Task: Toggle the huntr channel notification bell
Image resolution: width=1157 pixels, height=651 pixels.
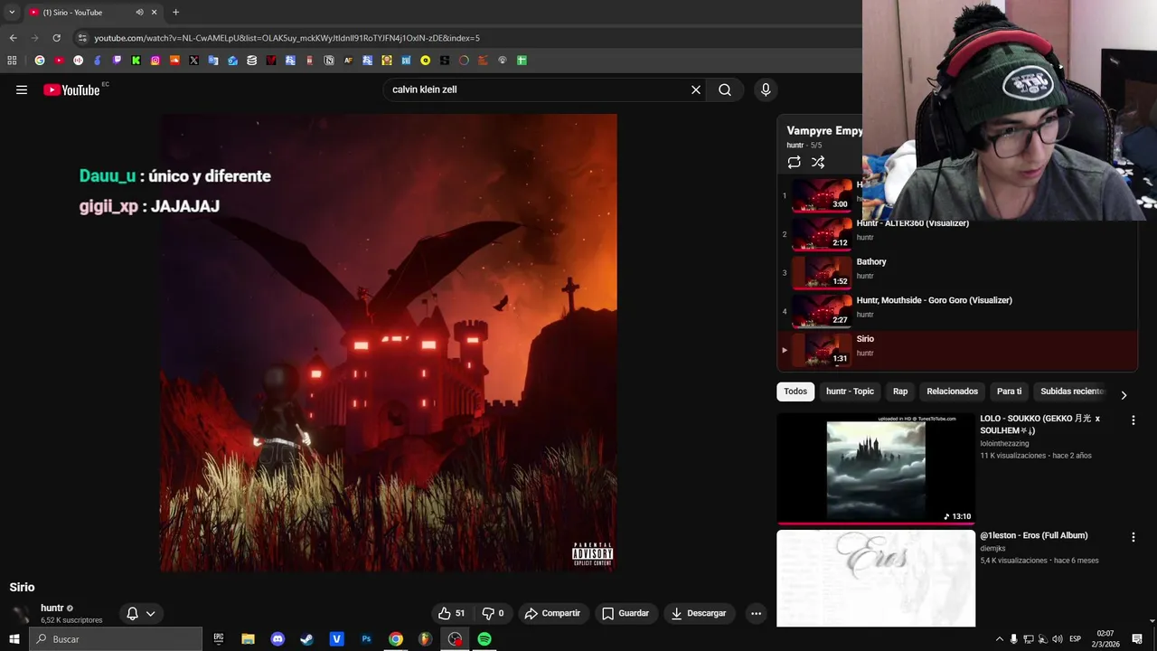Action: (x=132, y=613)
